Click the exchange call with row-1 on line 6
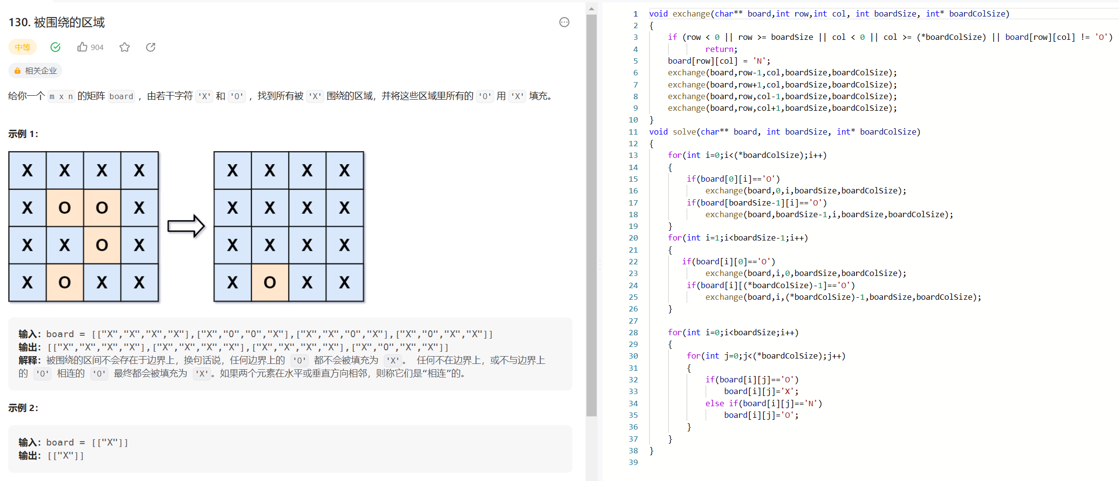1119x481 pixels. coord(782,72)
